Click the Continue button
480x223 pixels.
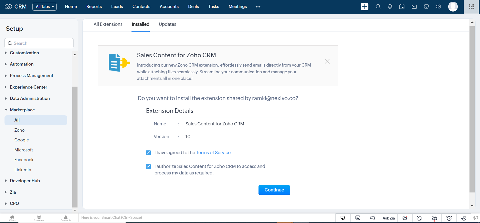[x=274, y=190]
